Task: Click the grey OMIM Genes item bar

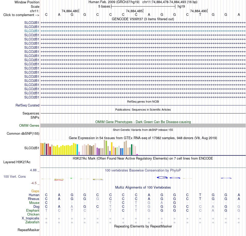Action: [143, 126]
